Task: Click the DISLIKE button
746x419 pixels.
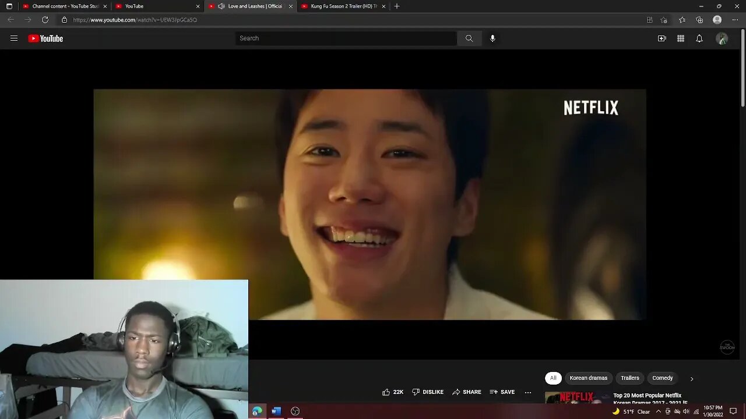Action: 427,392
